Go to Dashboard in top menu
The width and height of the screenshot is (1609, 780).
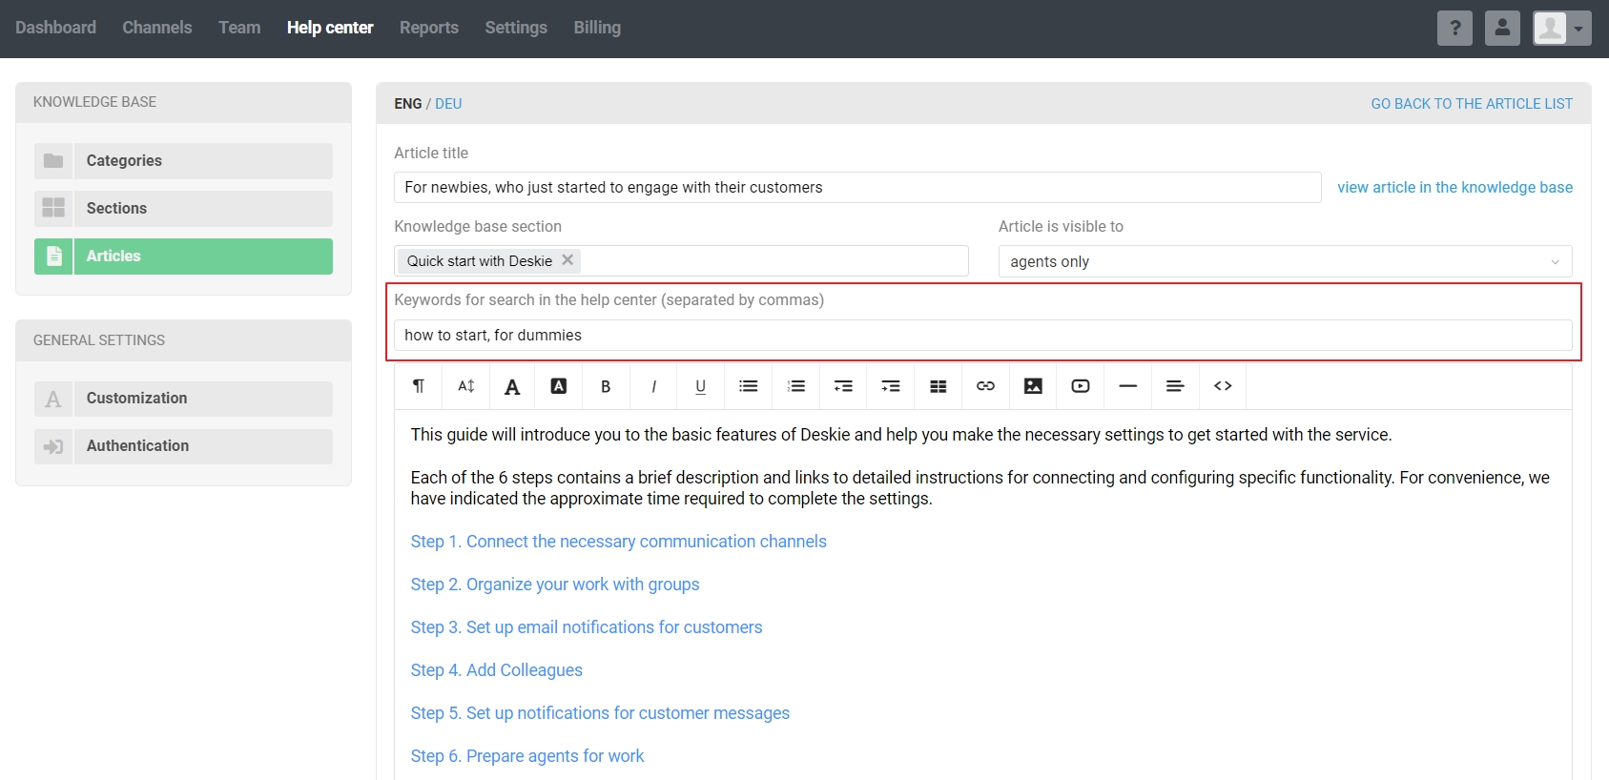55,28
